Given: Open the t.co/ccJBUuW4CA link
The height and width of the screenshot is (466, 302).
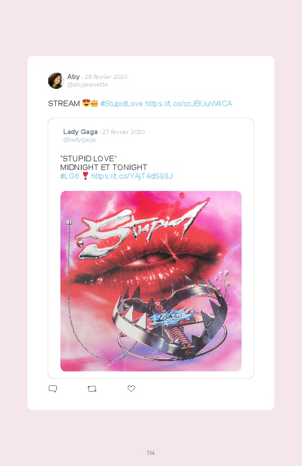Looking at the screenshot, I should click(189, 103).
